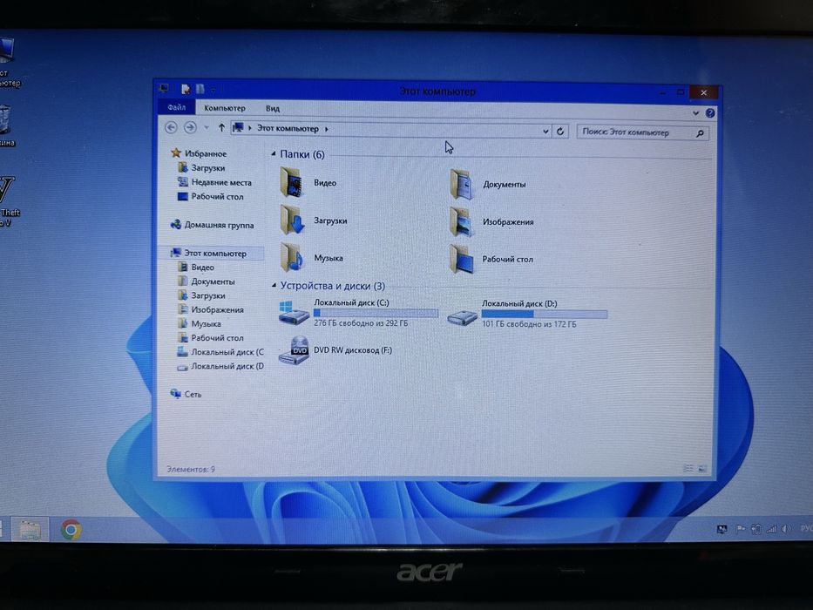This screenshot has height=610, width=813.
Task: Select Рабочий стол under Избранное
Action: tap(211, 197)
